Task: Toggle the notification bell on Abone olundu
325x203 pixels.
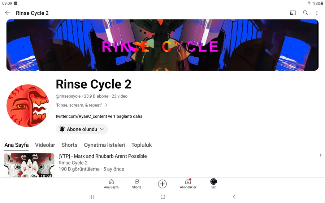Action: pos(62,129)
